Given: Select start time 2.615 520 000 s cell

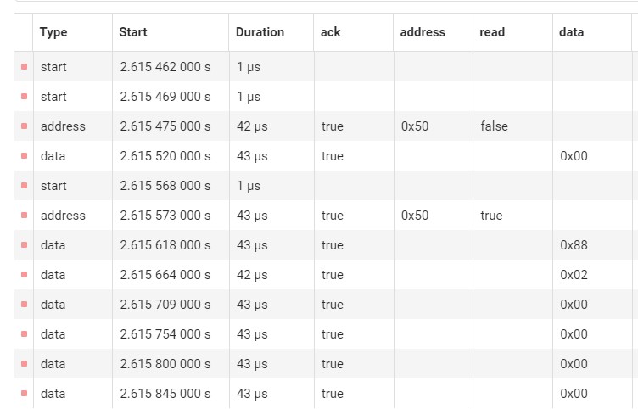Looking at the screenshot, I should tap(165, 156).
